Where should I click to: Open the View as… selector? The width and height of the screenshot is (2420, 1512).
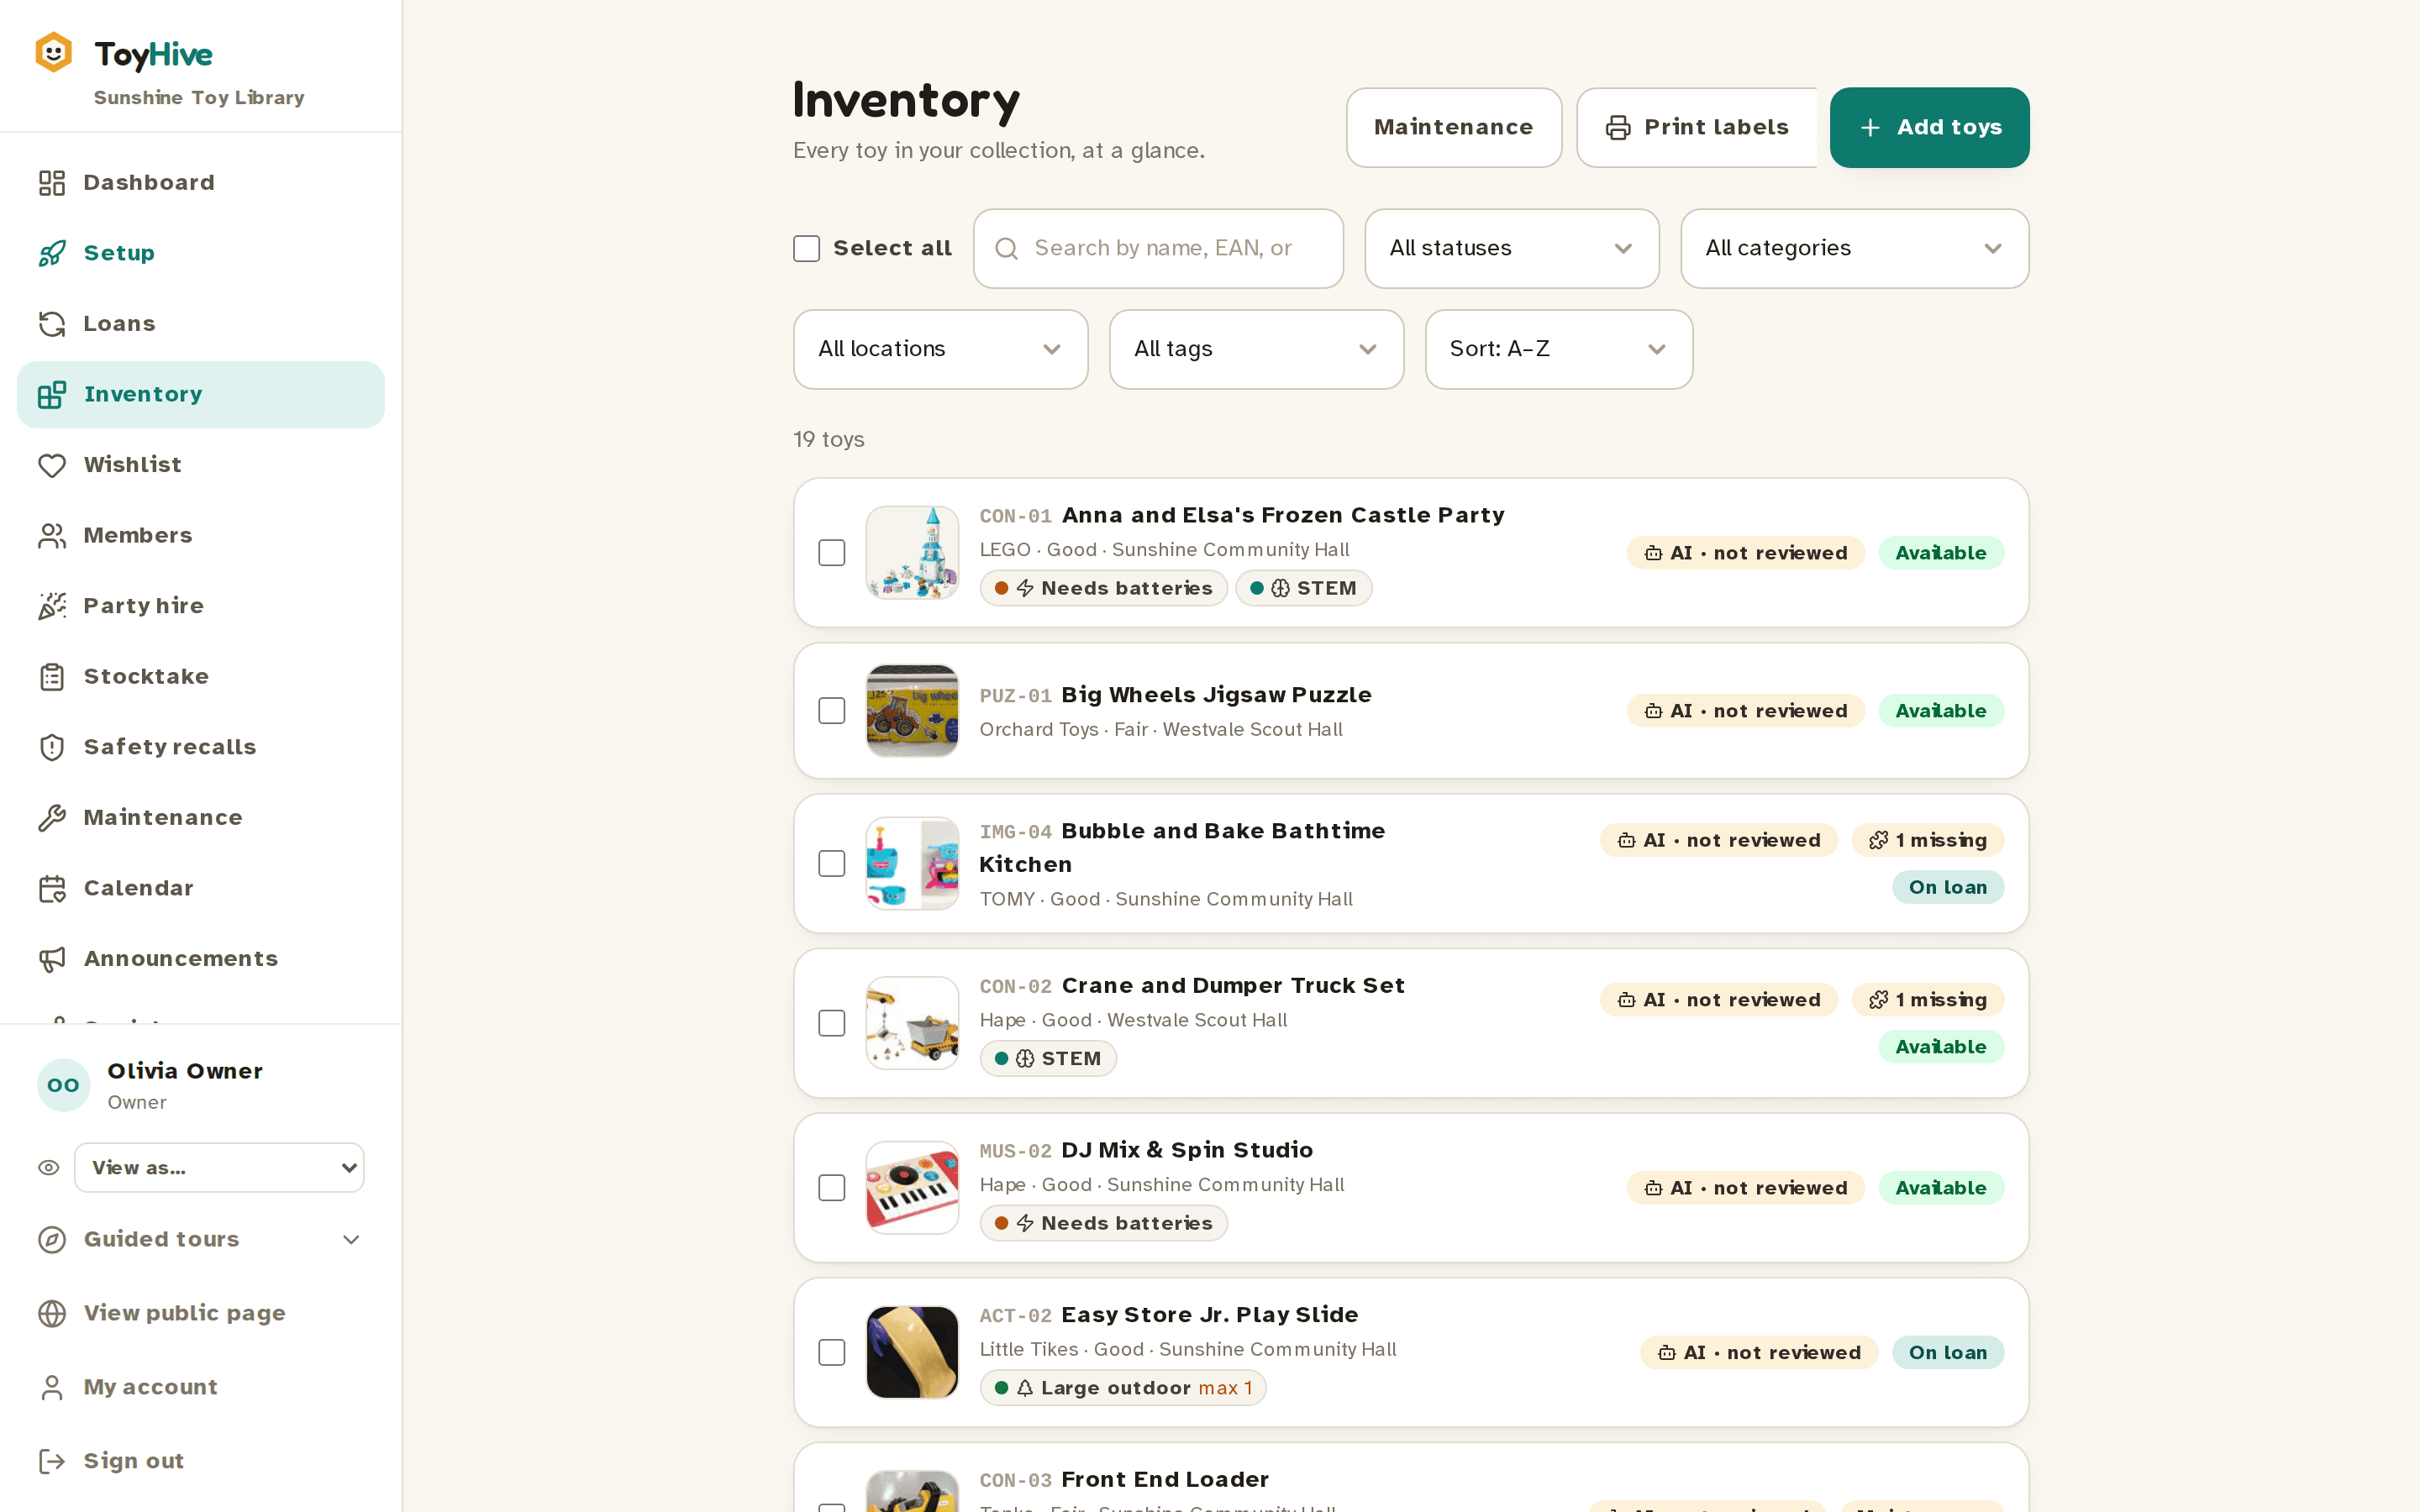219,1168
